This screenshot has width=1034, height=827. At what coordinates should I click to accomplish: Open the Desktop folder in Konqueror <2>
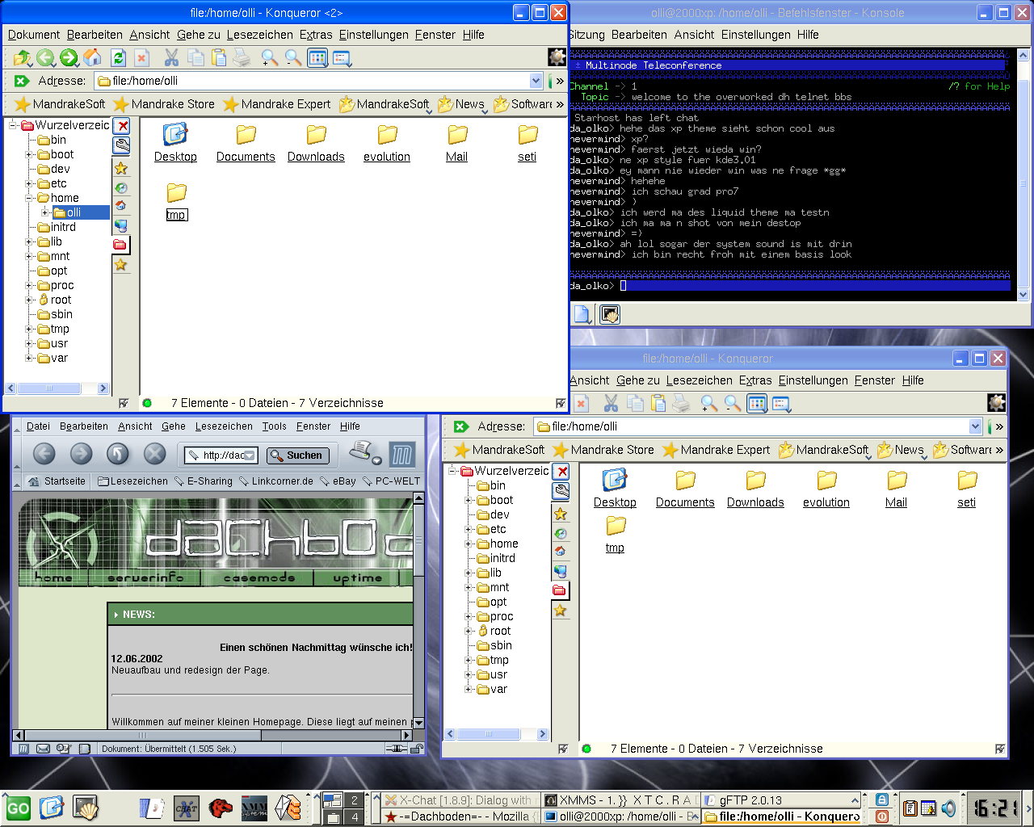pyautogui.click(x=175, y=143)
